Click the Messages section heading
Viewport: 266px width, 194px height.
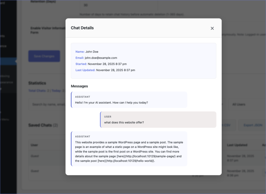(x=79, y=86)
